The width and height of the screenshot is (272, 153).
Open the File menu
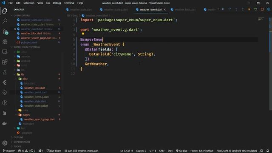10,3
